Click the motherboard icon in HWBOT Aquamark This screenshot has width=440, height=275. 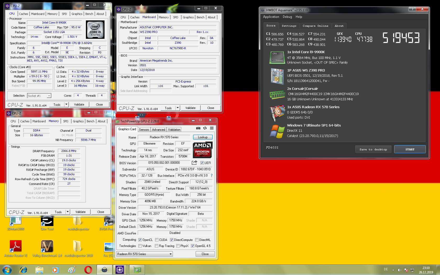[277, 76]
